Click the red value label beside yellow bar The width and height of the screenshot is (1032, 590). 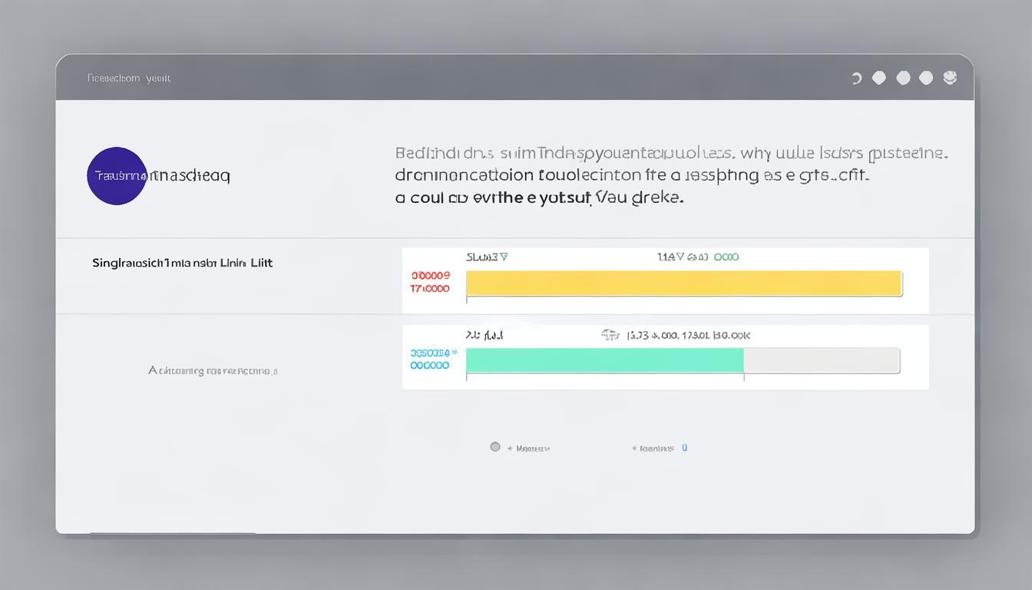430,282
